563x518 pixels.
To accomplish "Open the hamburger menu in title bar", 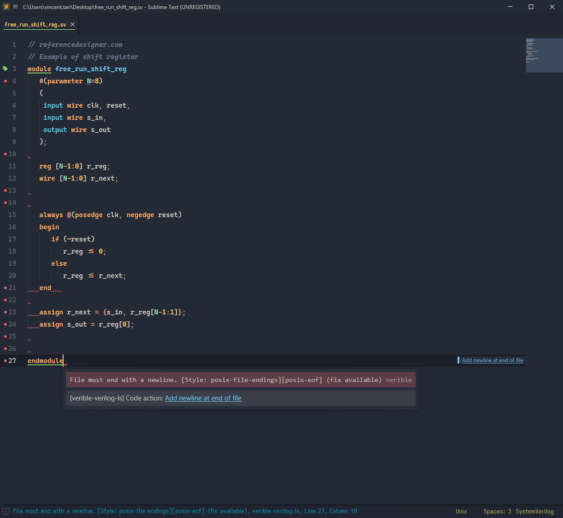I will [15, 7].
